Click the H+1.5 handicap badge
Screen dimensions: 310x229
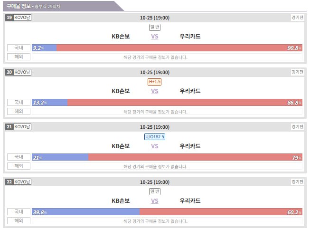155,82
